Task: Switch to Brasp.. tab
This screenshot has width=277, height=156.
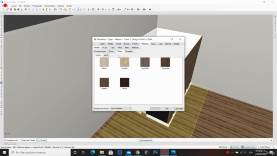Action: click(x=177, y=44)
